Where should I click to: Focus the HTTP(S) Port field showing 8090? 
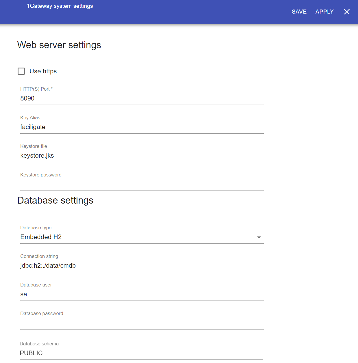(142, 98)
